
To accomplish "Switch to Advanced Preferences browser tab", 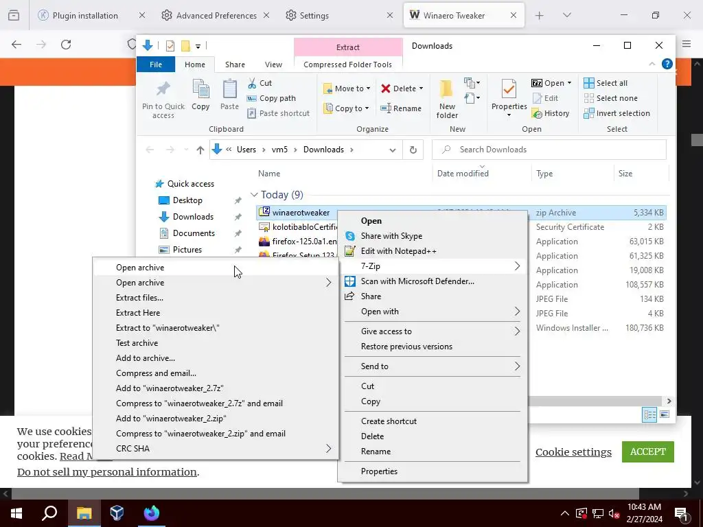I will [x=215, y=16].
